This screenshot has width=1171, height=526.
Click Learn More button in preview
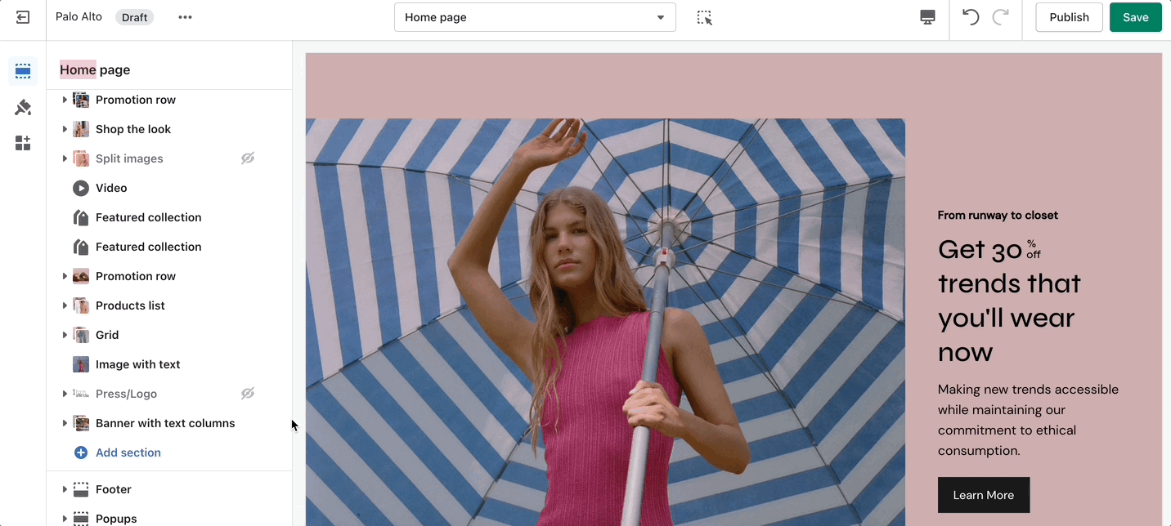click(983, 495)
